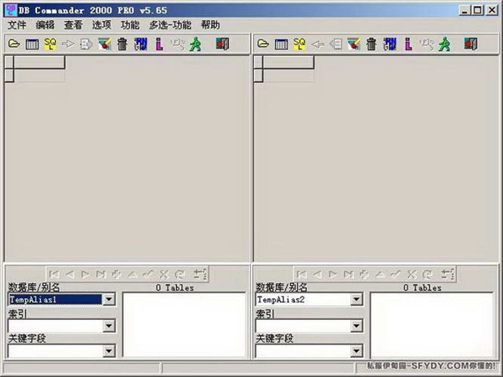Click the green running man icon in left toolbar
The width and height of the screenshot is (503, 377).
[195, 44]
